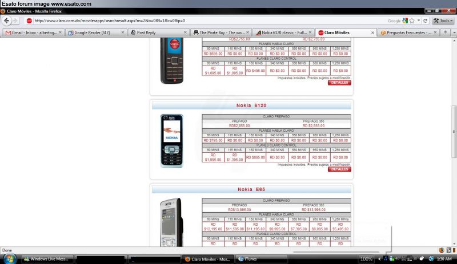The width and height of the screenshot is (457, 264).
Task: Click Nokia 6120 prepago price RD$2,855.00
Action: pos(239,126)
